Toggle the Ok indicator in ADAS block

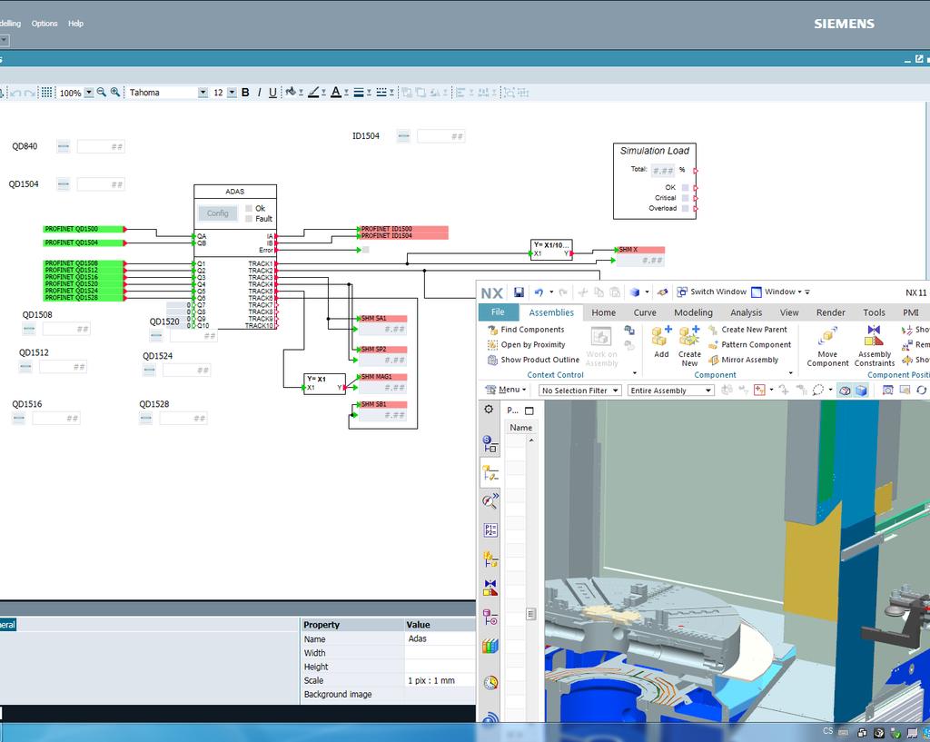(x=249, y=208)
